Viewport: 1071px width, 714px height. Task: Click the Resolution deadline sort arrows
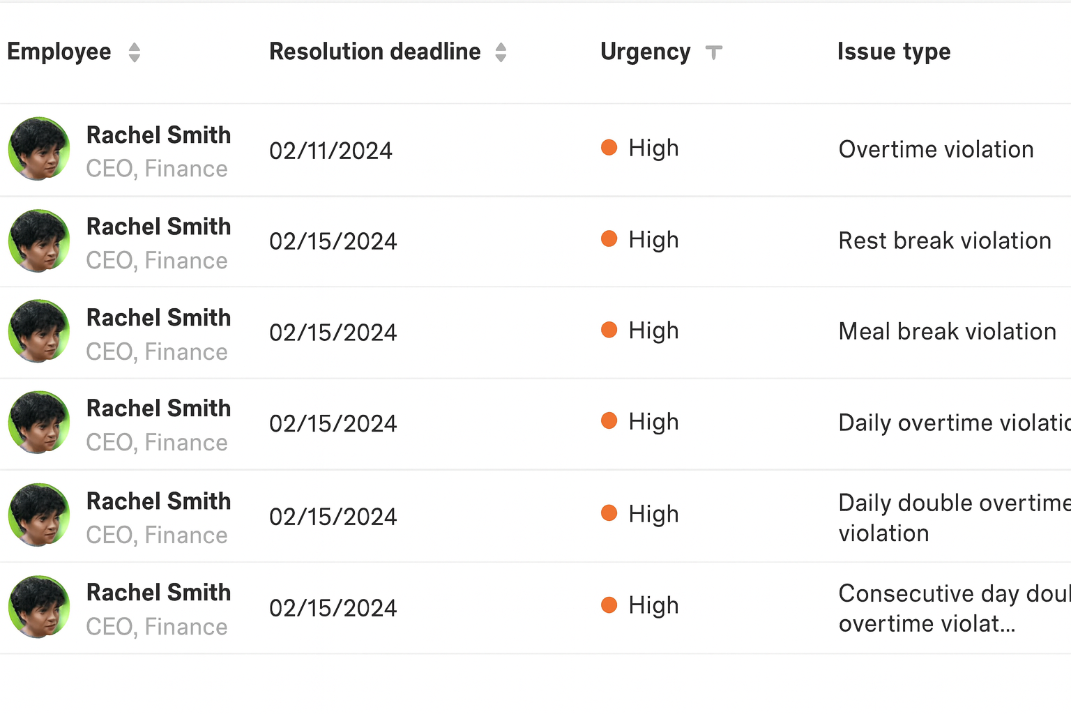pos(501,52)
